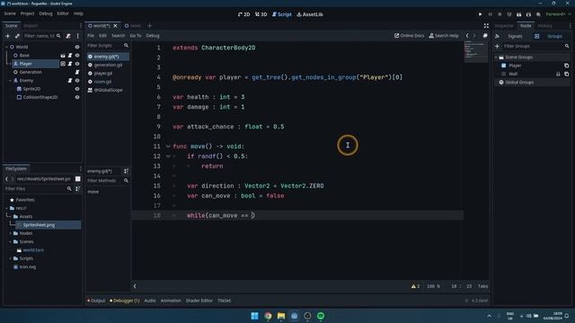The width and height of the screenshot is (575, 323).
Task: Click the attach script icon in Scene dock
Action: [68, 36]
